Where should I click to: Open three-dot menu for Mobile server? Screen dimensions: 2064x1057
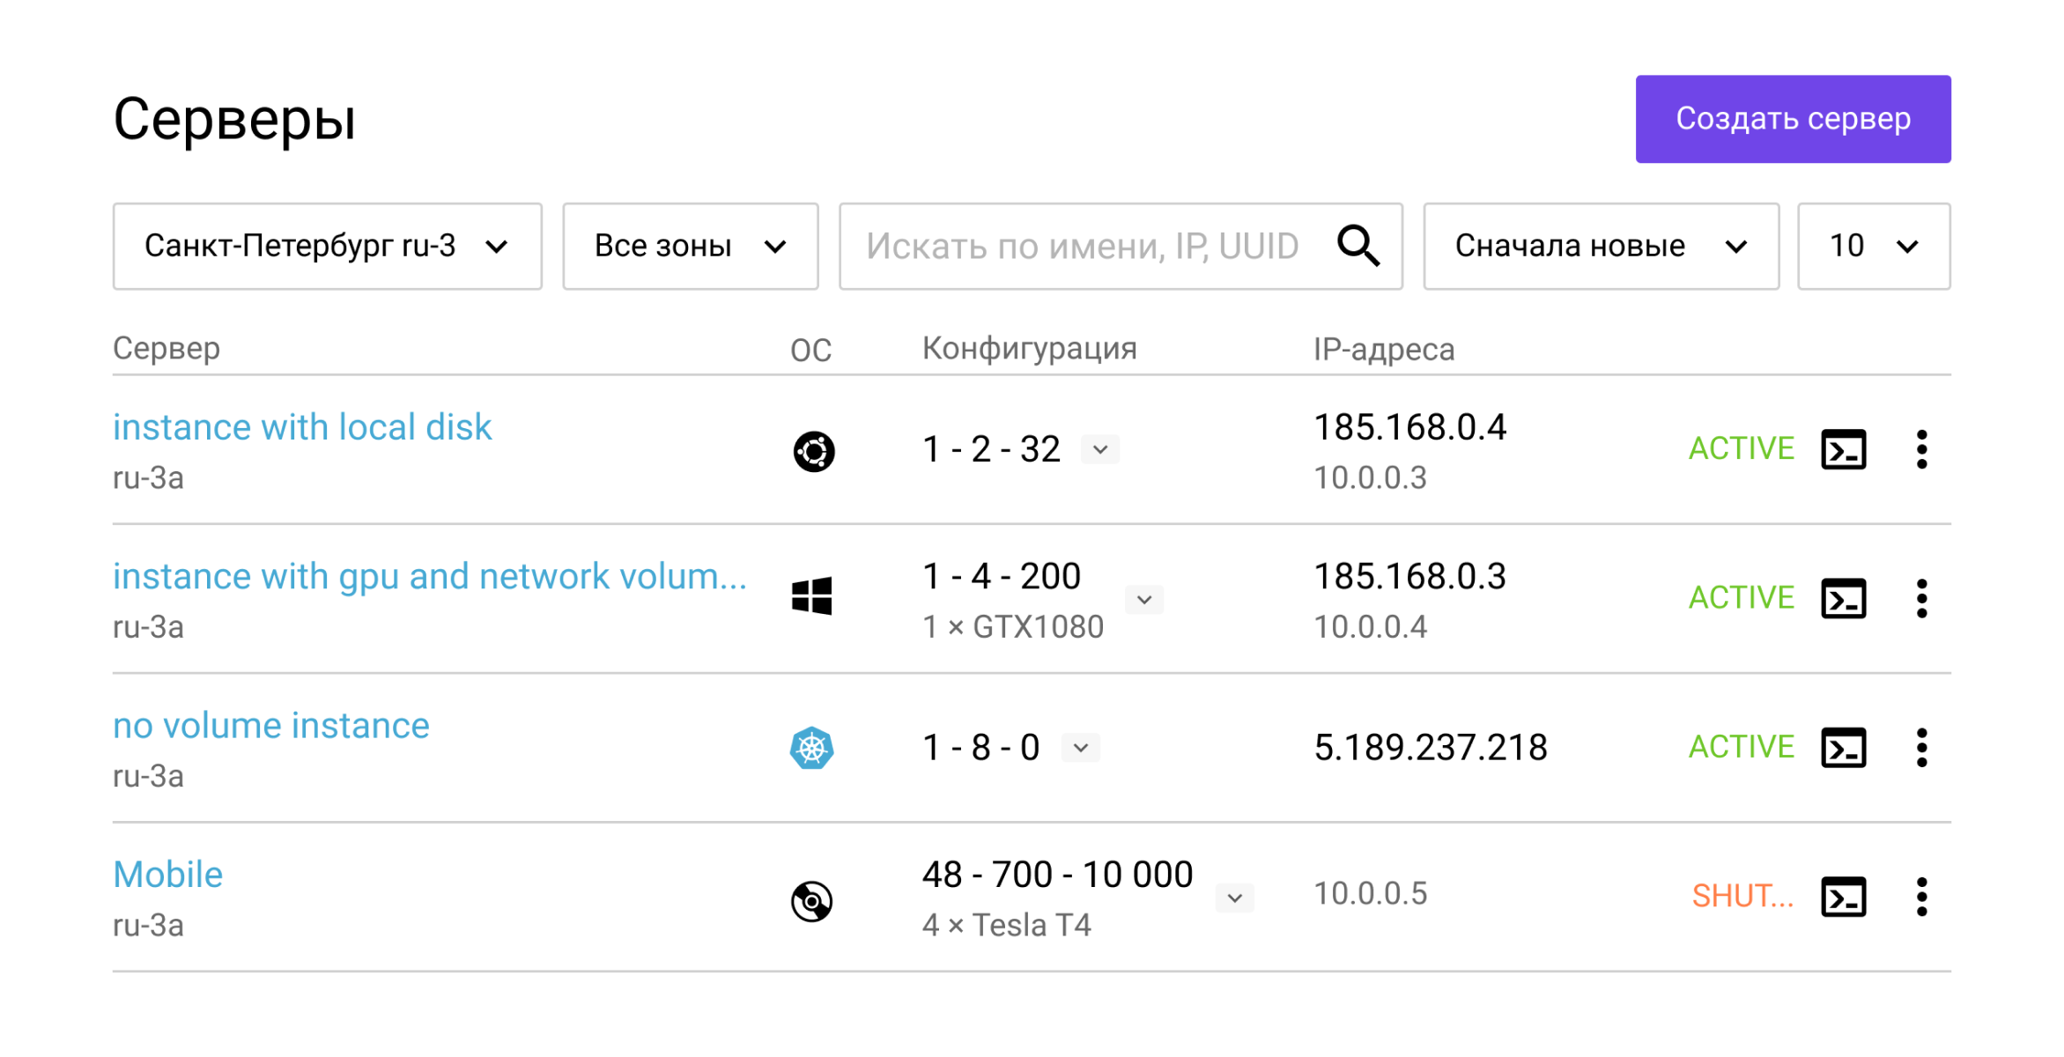pyautogui.click(x=1921, y=897)
